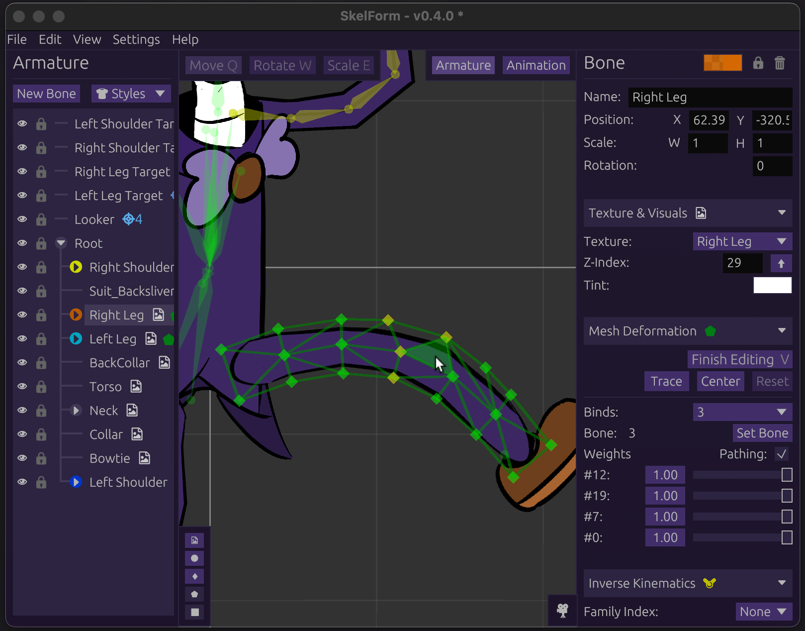Image resolution: width=805 pixels, height=631 pixels.
Task: Toggle visibility of Left Shoulder Target bone
Action: 22,123
